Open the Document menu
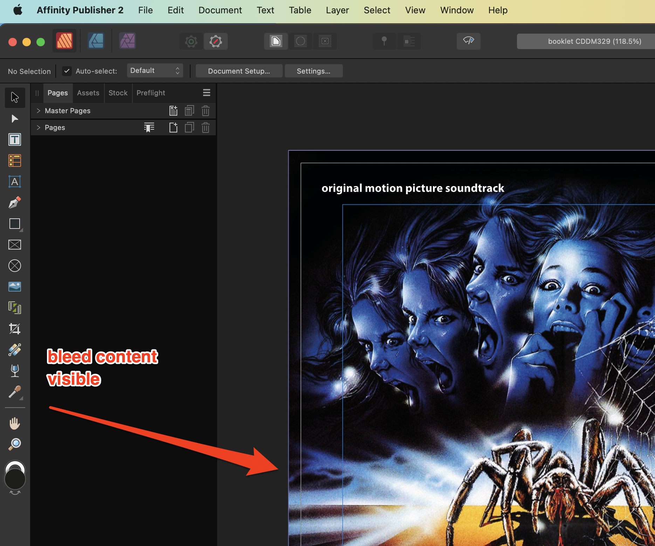The width and height of the screenshot is (655, 546). 220,10
